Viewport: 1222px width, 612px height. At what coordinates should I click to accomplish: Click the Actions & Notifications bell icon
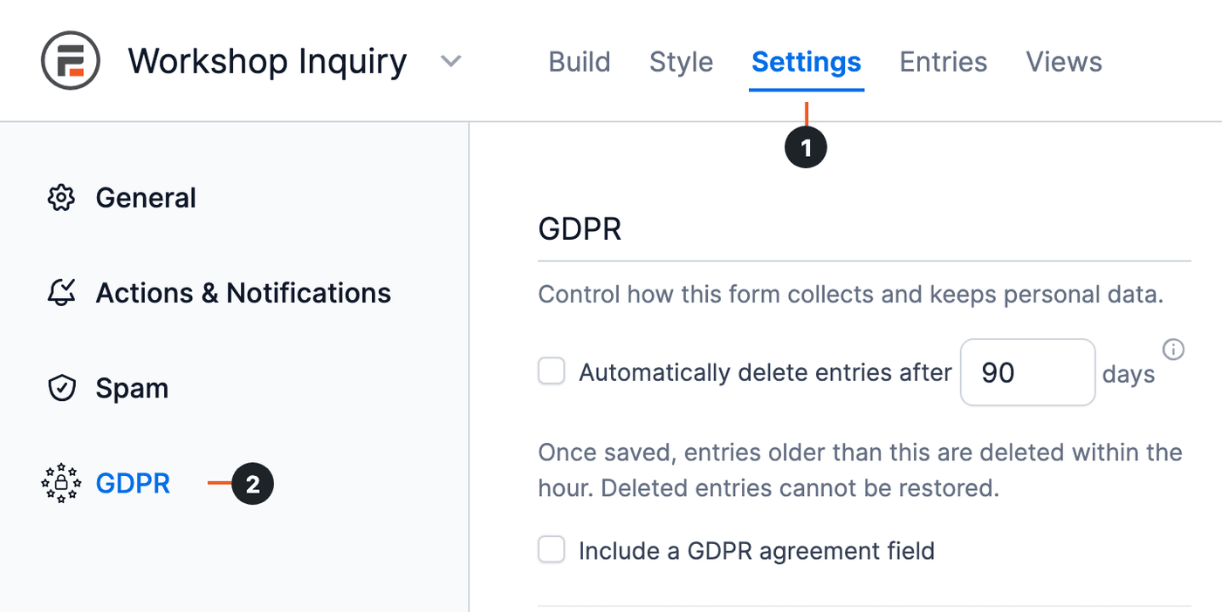(x=61, y=293)
